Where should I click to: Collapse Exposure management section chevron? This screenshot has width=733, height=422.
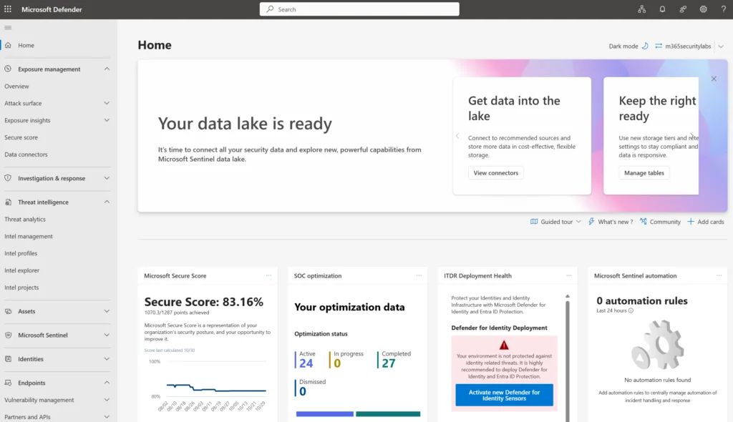point(107,69)
